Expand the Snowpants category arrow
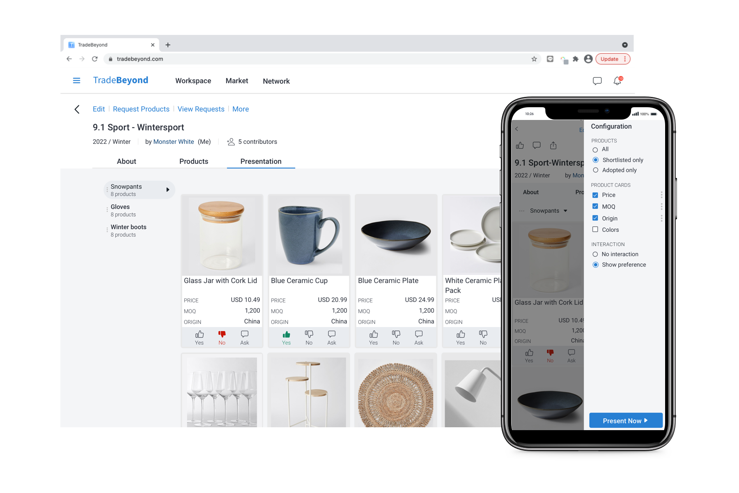 pyautogui.click(x=168, y=190)
